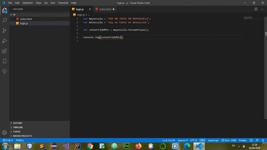Open Firefox from the taskbar
Screen dimensions: 267x150
coord(139,146)
